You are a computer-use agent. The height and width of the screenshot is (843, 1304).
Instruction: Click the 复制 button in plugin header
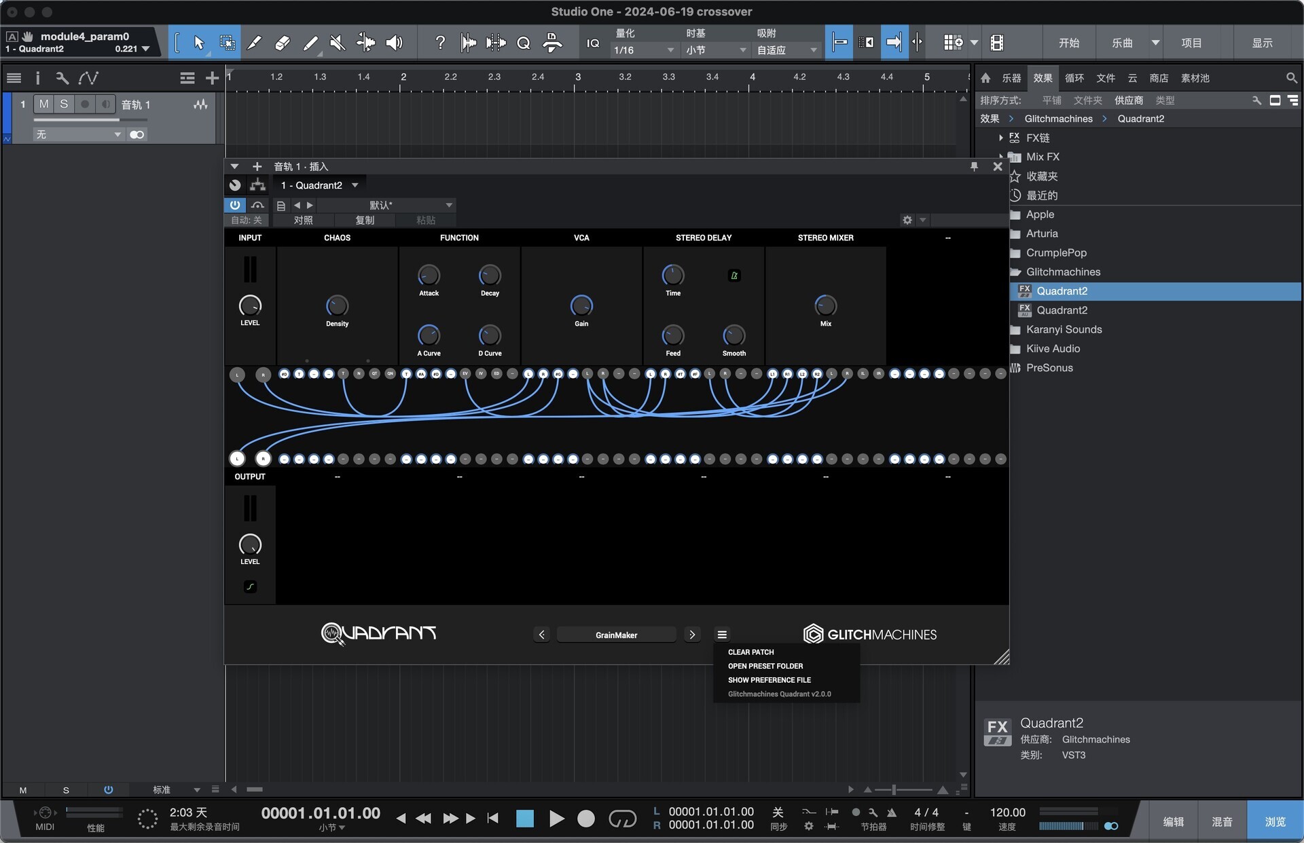point(365,220)
